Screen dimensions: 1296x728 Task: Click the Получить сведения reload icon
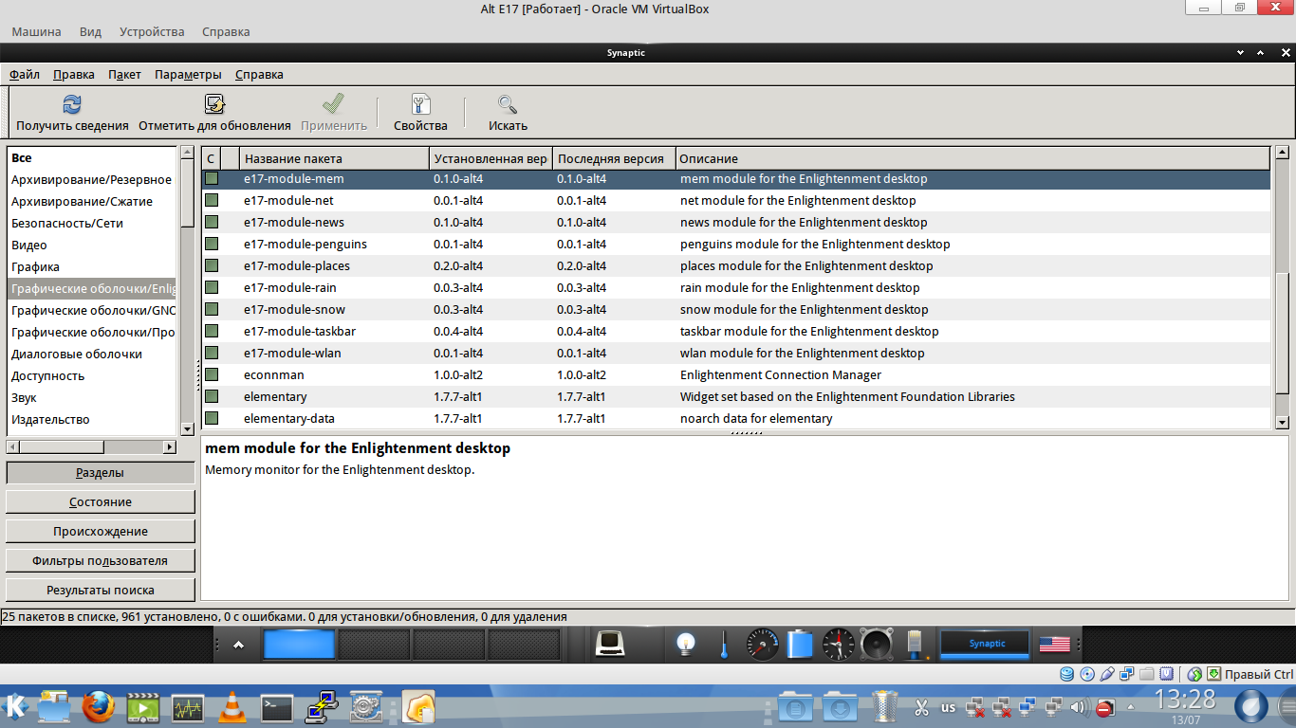tap(72, 104)
